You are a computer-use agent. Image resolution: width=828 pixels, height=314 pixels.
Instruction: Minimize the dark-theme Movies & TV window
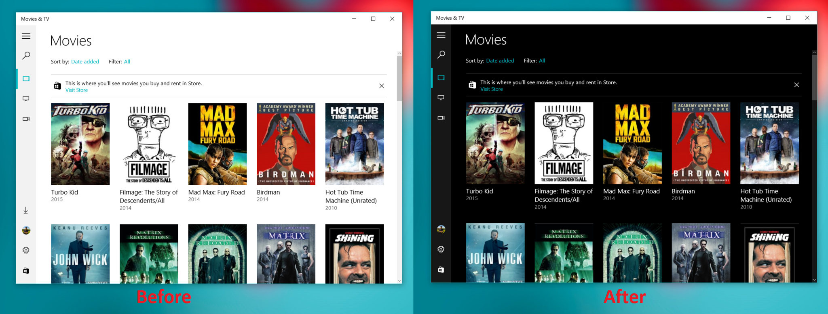point(769,18)
